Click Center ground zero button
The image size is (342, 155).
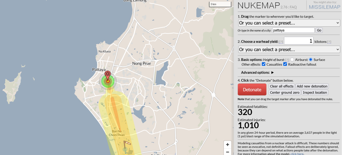[284, 92]
